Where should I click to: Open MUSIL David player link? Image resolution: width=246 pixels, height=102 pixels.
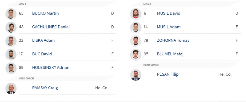coord(169,13)
